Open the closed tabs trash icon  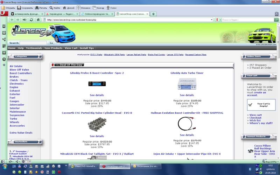point(276,14)
